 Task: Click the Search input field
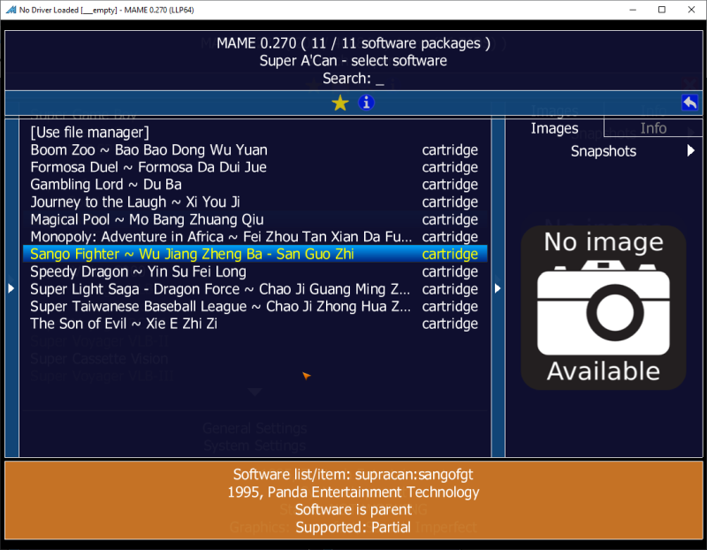pos(353,79)
